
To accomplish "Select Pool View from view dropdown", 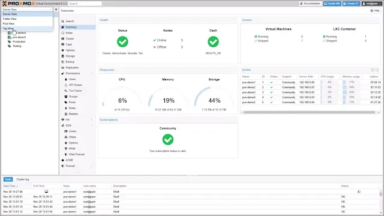I will coord(26,24).
